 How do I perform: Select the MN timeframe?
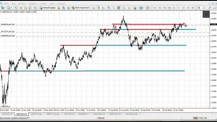[x=193, y=8]
